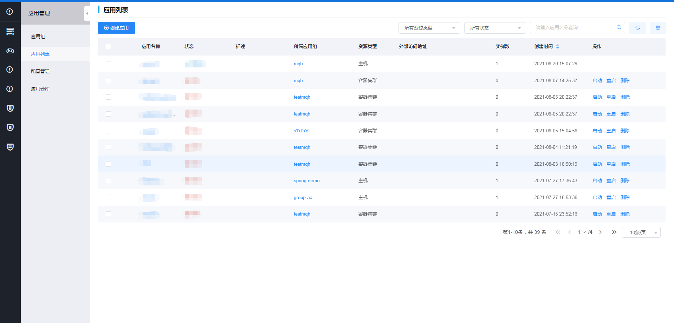Viewport: 674px width, 323px height.
Task: Click the cloud robot sidebar icon
Action: click(10, 51)
